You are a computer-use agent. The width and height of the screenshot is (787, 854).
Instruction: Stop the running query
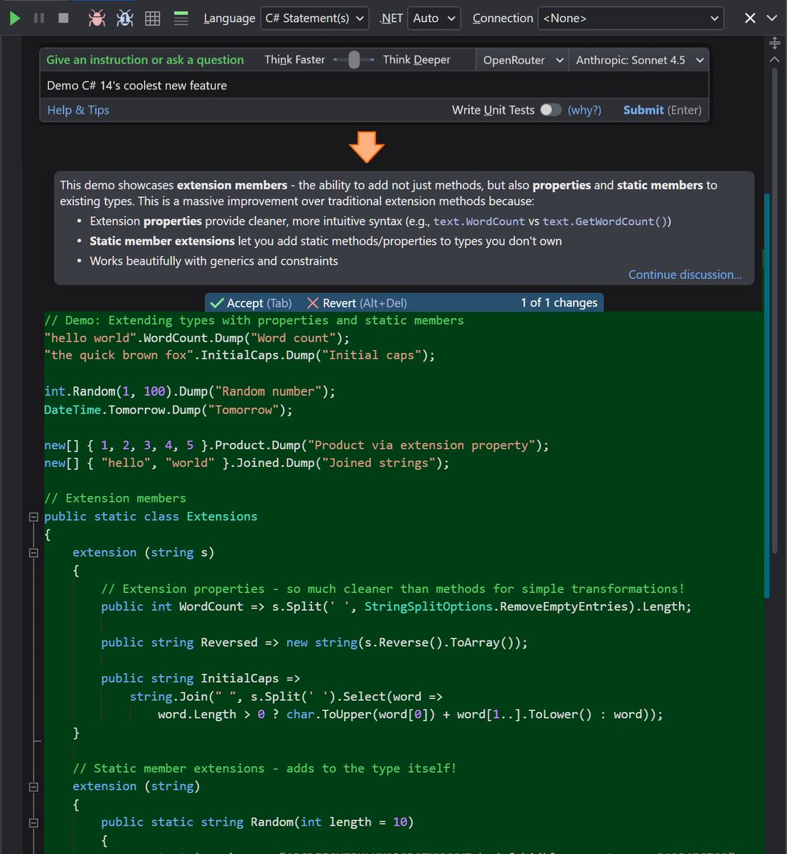pos(63,18)
